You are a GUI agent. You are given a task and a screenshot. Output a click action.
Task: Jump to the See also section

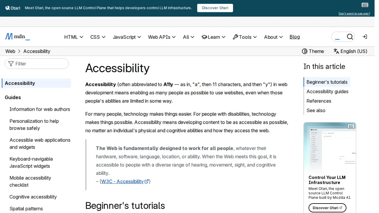coord(316,110)
